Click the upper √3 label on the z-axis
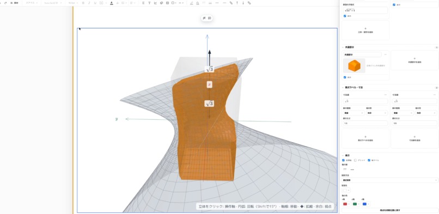The image size is (439, 214). (209, 69)
